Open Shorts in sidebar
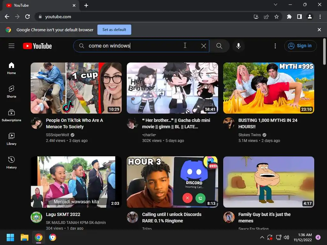Image resolution: width=327 pixels, height=245 pixels. [x=11, y=92]
